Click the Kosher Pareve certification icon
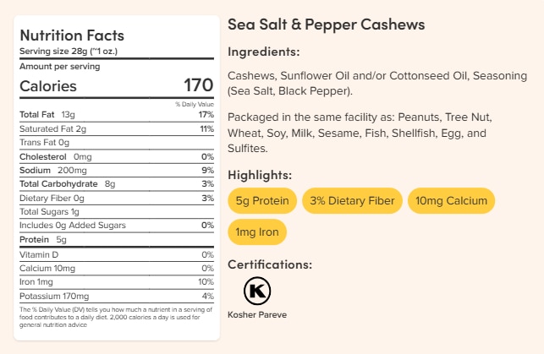The image size is (544, 354). [257, 291]
